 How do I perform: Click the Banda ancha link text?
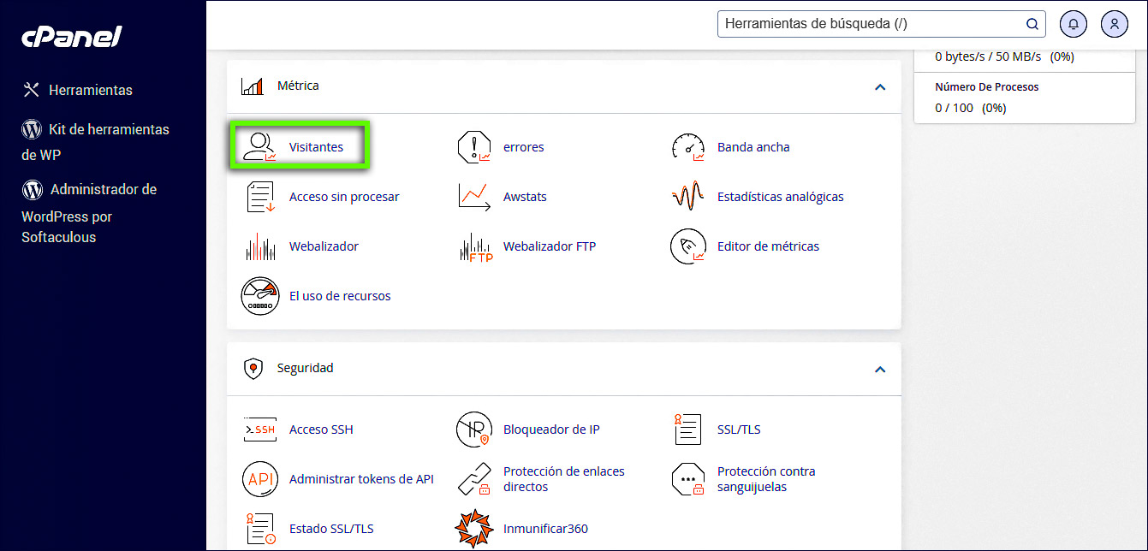753,147
